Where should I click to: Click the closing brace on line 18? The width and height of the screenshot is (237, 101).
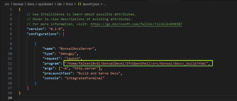pyautogui.click(x=20, y=93)
